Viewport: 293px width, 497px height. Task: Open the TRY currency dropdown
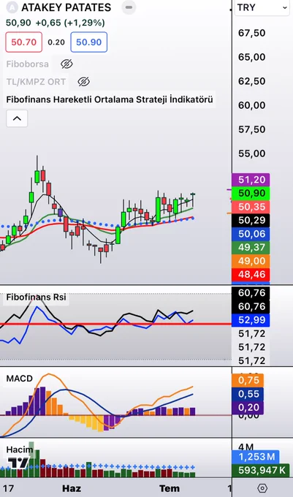[262, 7]
